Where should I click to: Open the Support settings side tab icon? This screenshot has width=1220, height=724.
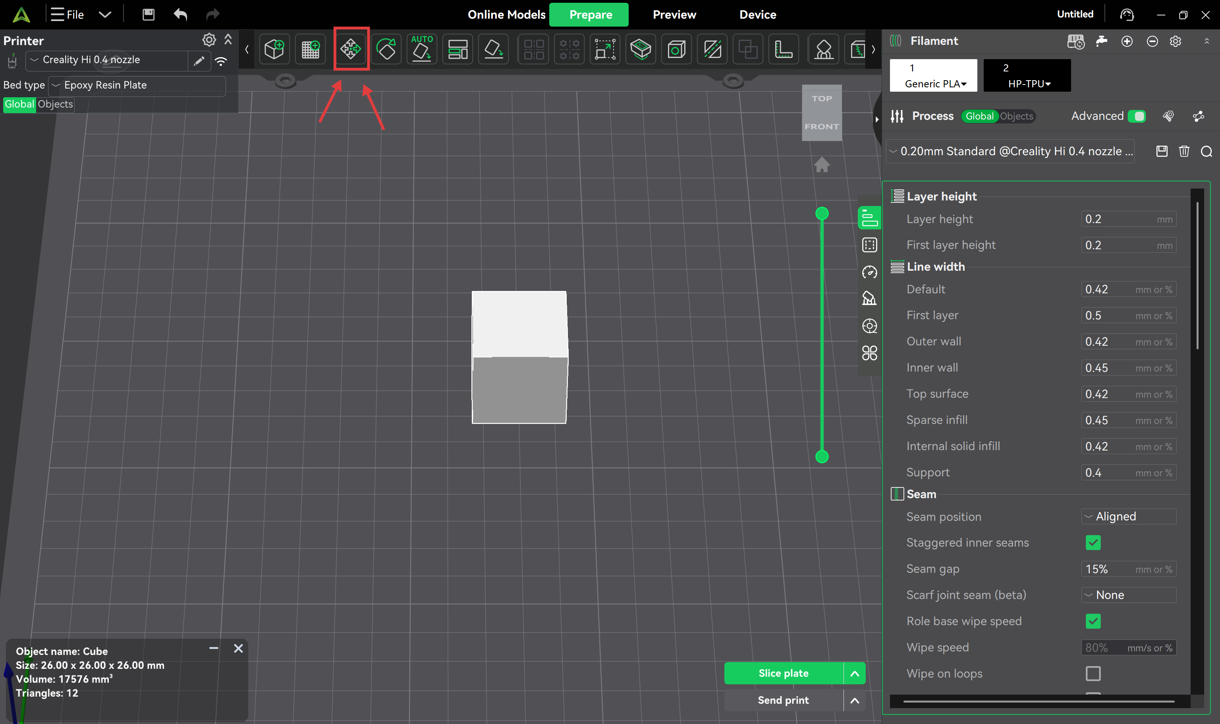(869, 298)
